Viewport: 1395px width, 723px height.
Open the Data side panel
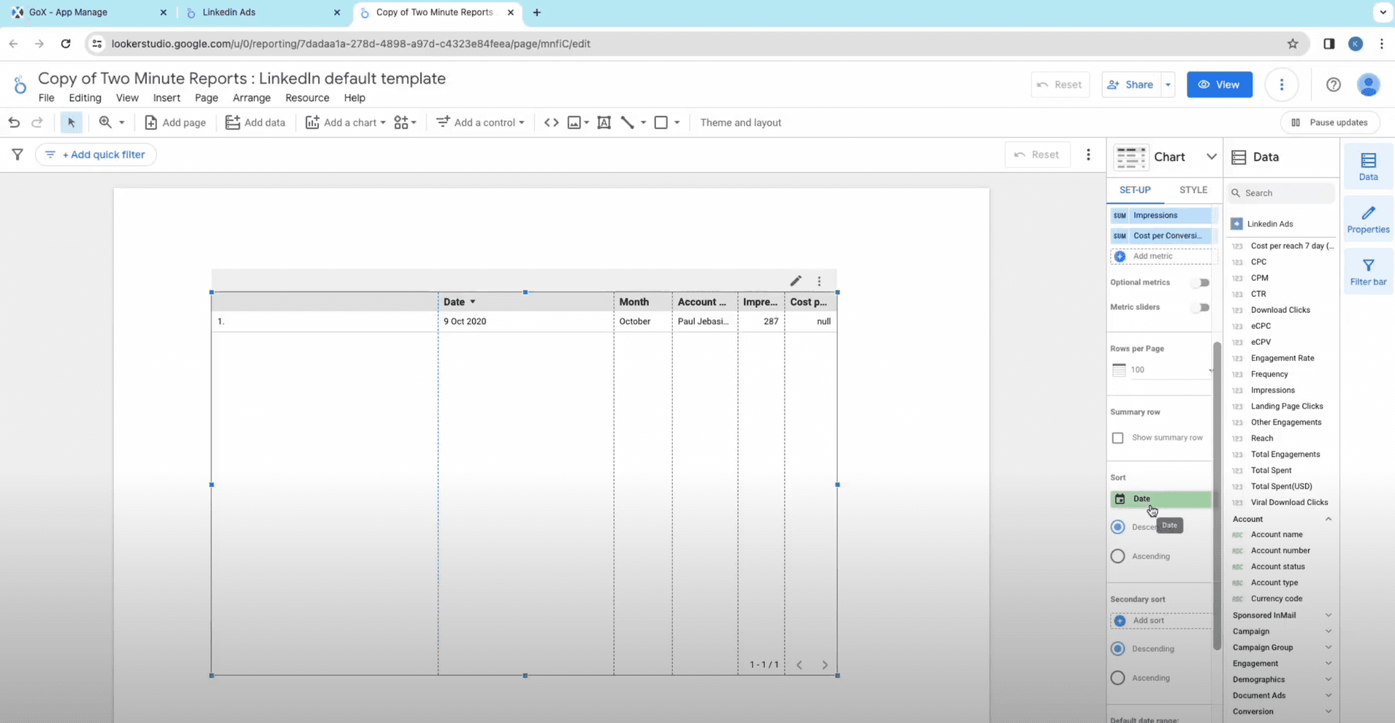1368,167
